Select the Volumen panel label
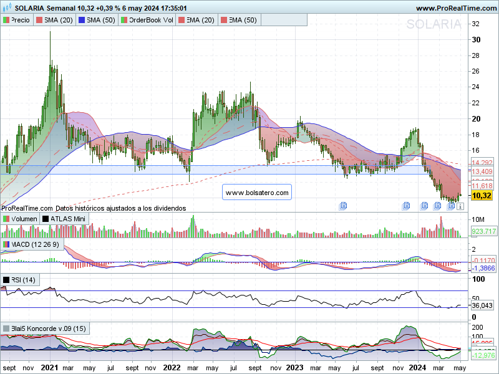 tap(20, 219)
